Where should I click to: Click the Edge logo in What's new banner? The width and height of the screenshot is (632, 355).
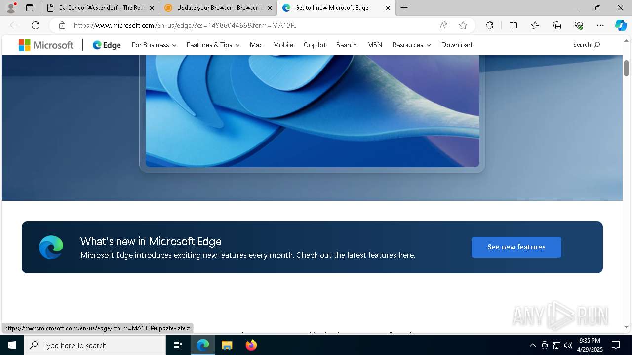pyautogui.click(x=51, y=247)
